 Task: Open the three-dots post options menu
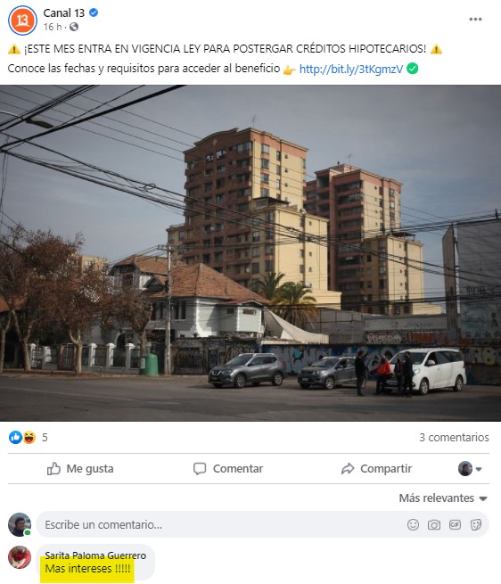click(475, 20)
